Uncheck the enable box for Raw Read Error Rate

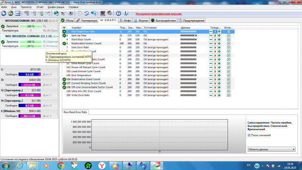click(229, 31)
